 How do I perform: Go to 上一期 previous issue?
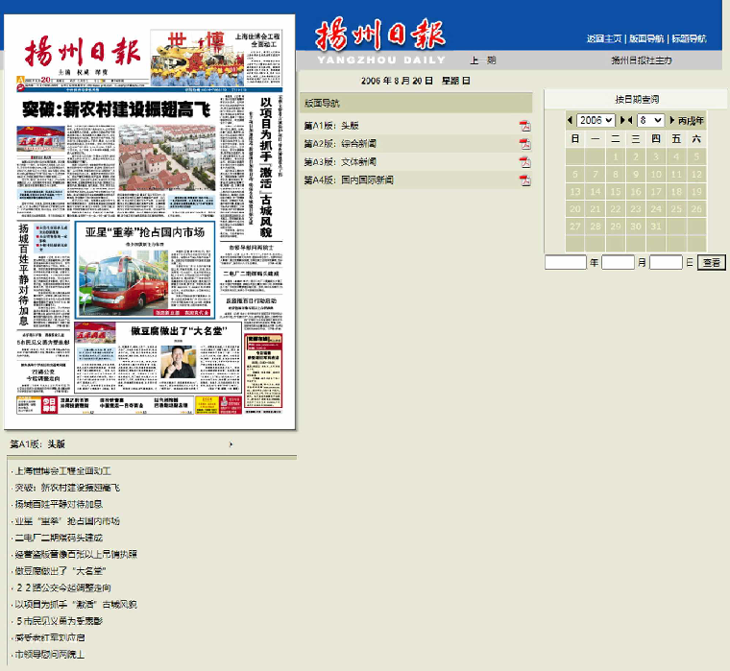pyautogui.click(x=483, y=60)
